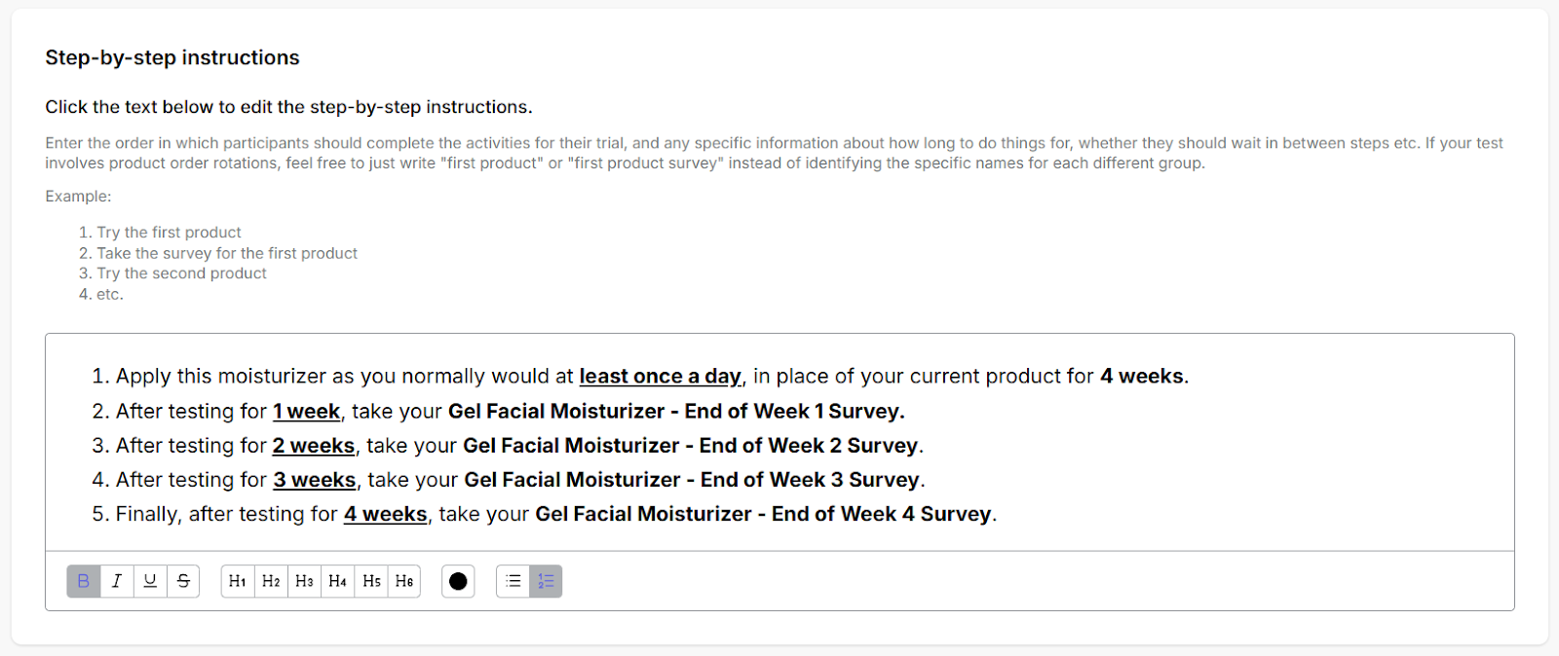Image resolution: width=1559 pixels, height=656 pixels.
Task: Click the bold 4 weeks text
Action: tap(1140, 376)
